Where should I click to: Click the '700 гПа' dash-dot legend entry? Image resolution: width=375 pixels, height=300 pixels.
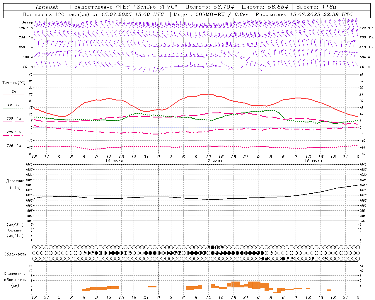click(13, 132)
